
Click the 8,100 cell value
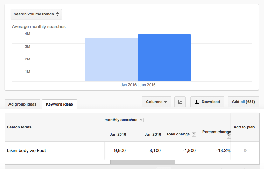pyautogui.click(x=155, y=151)
